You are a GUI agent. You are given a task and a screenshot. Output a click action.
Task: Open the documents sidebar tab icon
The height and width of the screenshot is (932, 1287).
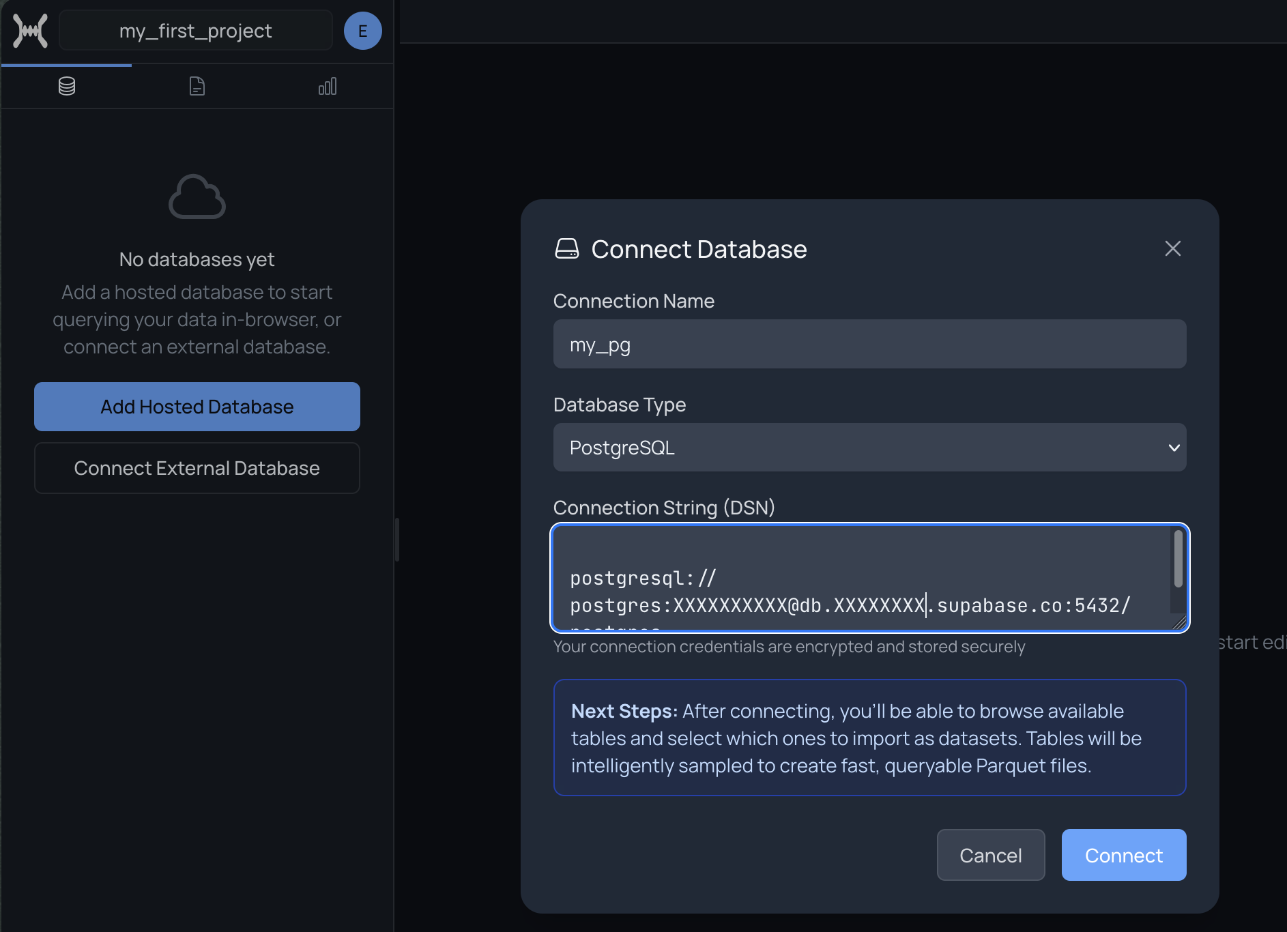[x=197, y=87]
